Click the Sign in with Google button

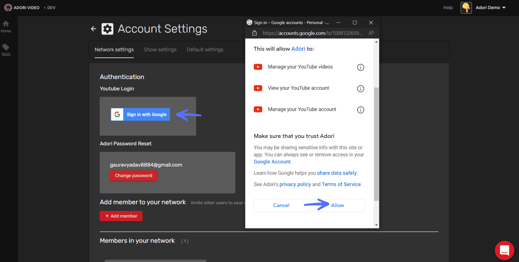(x=140, y=114)
